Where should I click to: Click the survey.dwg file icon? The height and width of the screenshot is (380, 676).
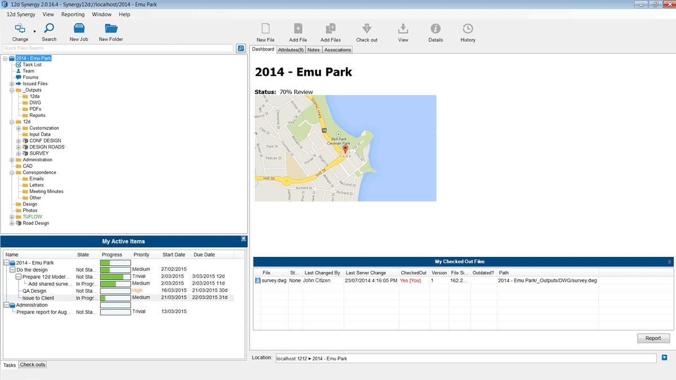tap(258, 280)
